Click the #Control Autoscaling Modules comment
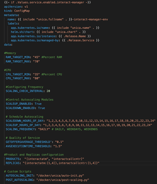157x184 pixels. tap(29, 100)
